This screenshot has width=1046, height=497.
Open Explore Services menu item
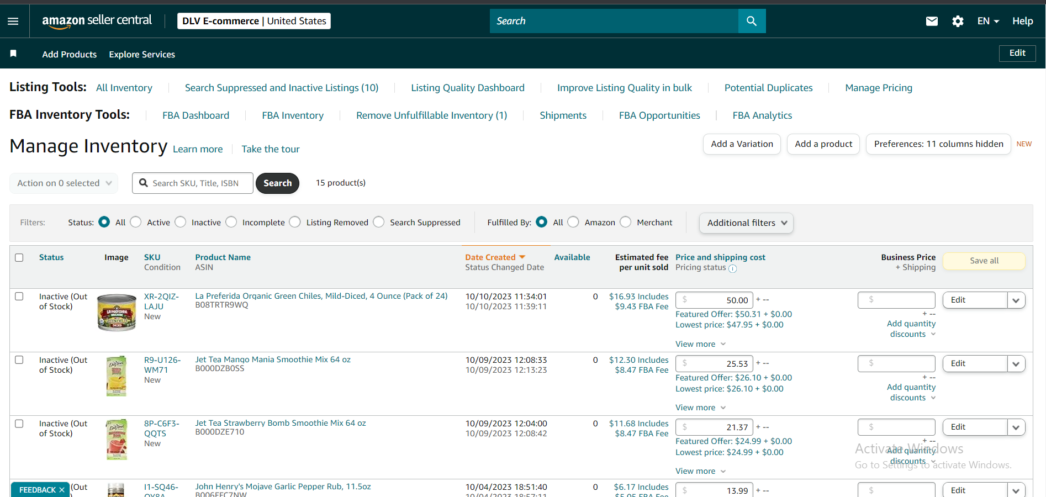[x=142, y=54]
